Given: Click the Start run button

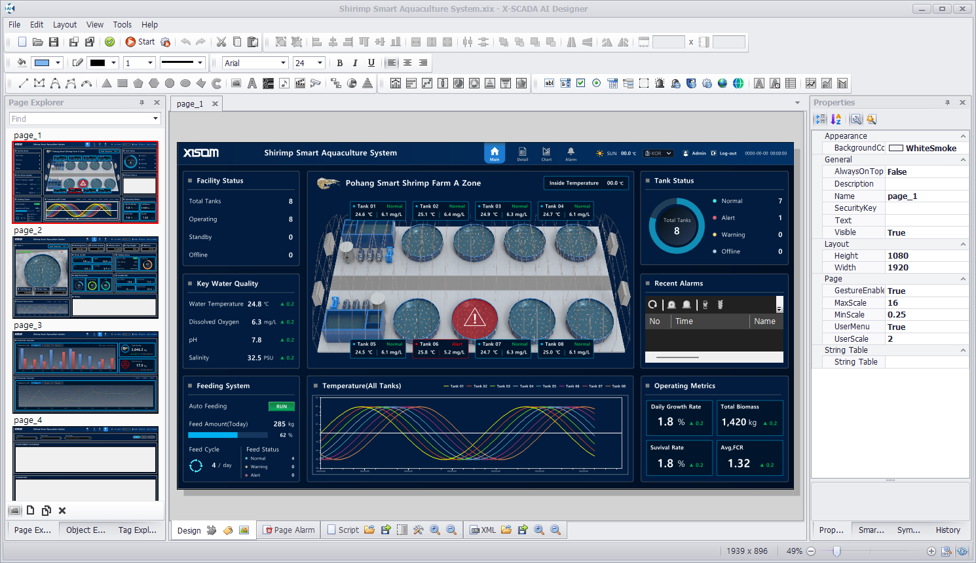Looking at the screenshot, I should click(140, 42).
